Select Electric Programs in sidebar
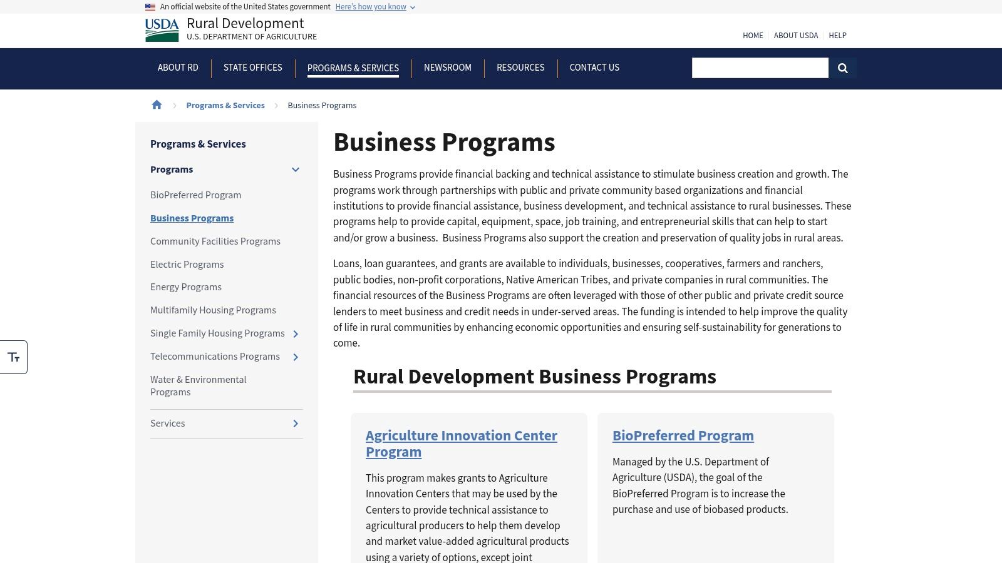Screen dimensions: 1002x563 (x=187, y=265)
